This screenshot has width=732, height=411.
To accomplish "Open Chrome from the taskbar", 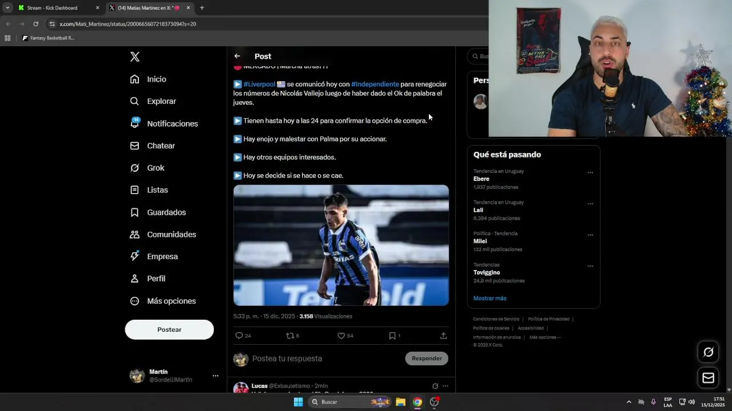I will pos(417,402).
